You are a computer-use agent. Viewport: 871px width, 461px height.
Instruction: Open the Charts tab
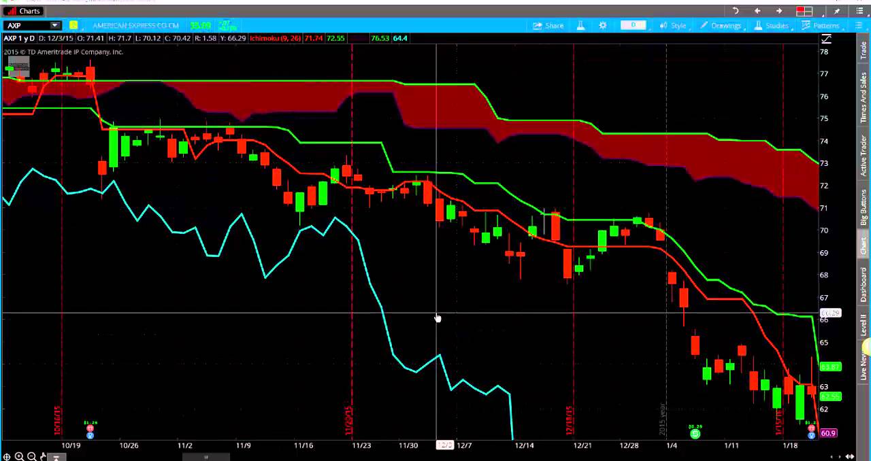click(24, 11)
